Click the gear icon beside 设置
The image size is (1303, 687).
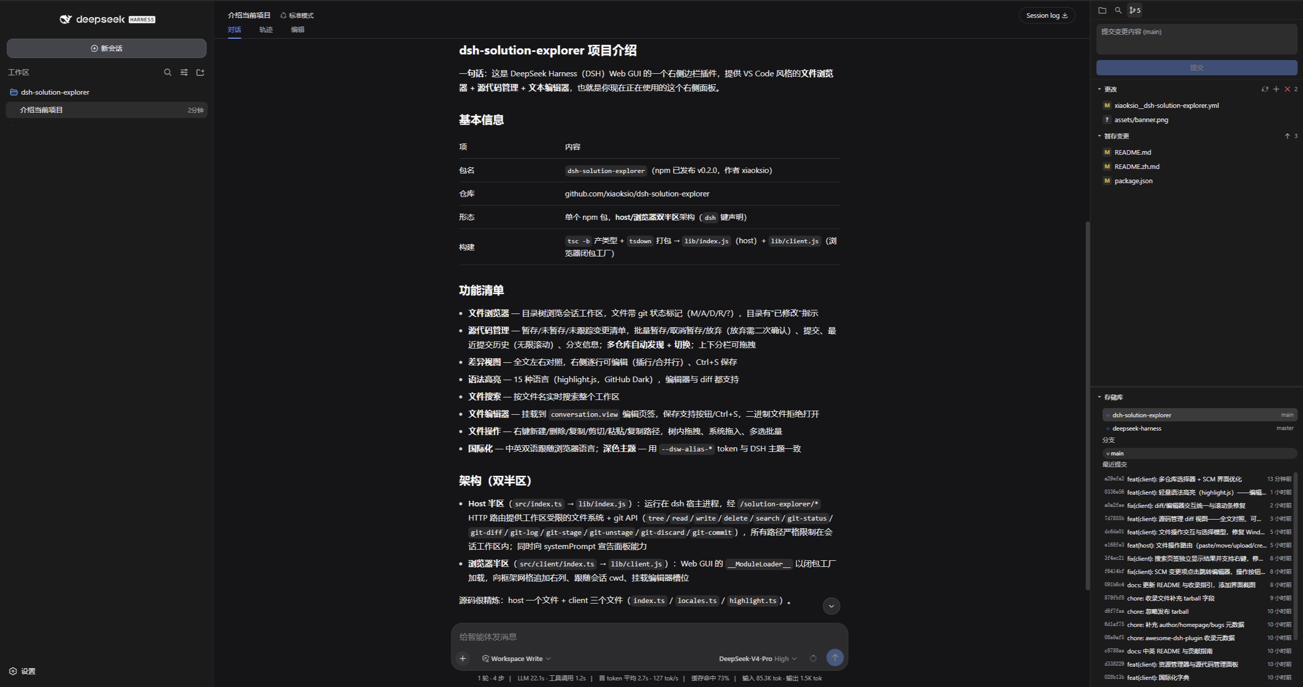point(13,671)
